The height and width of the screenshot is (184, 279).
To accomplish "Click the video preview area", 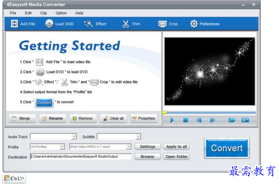I will (210, 71).
